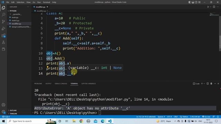Open main2.py in the explorer
Image resolution: width=221 pixels, height=124 pixels.
pyautogui.click(x=16, y=21)
